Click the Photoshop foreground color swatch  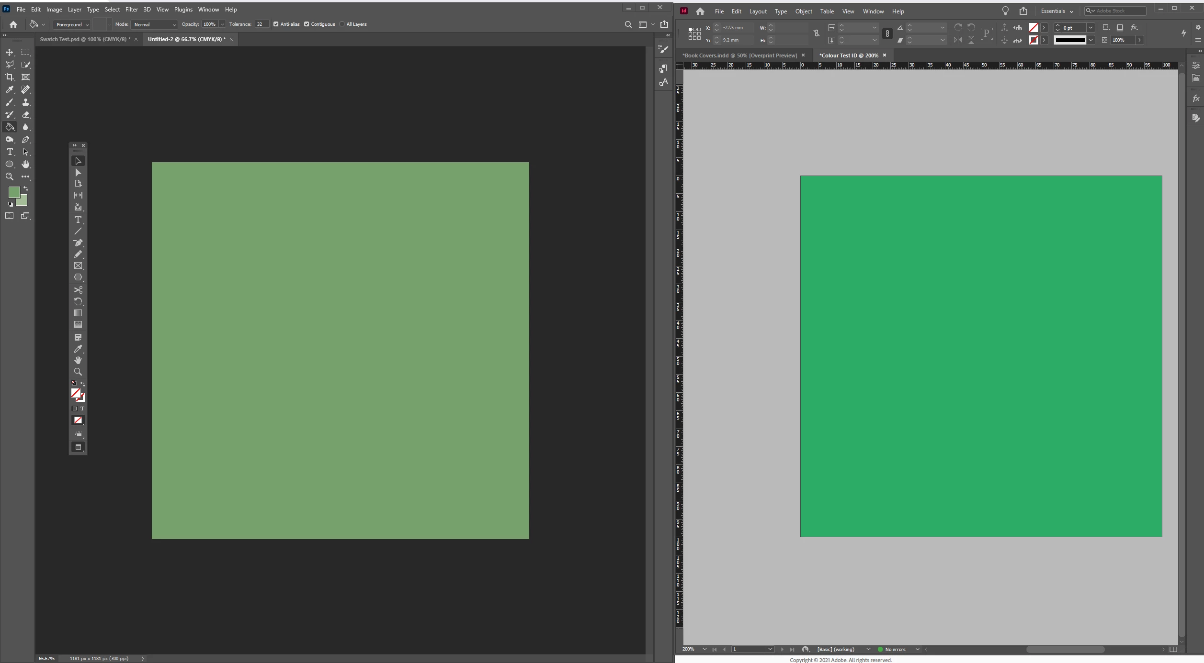[x=14, y=192]
